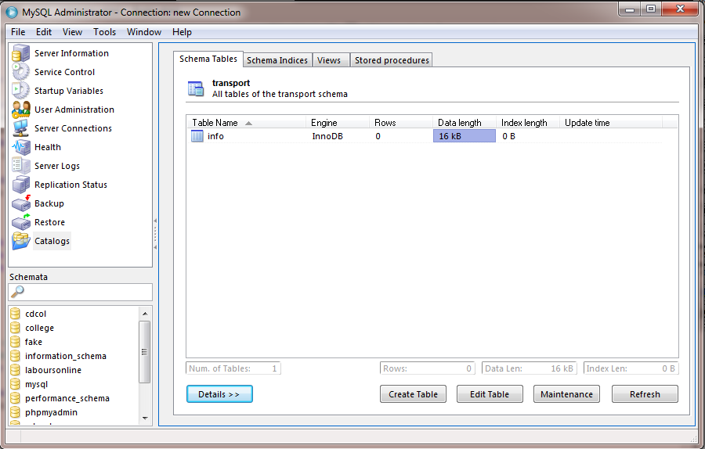Sort by Table Name column header
The image size is (705, 449).
pyautogui.click(x=247, y=123)
